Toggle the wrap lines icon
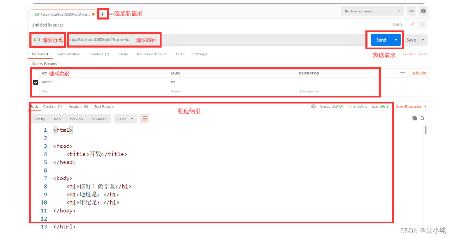Image resolution: width=453 pixels, height=238 pixels. click(145, 119)
